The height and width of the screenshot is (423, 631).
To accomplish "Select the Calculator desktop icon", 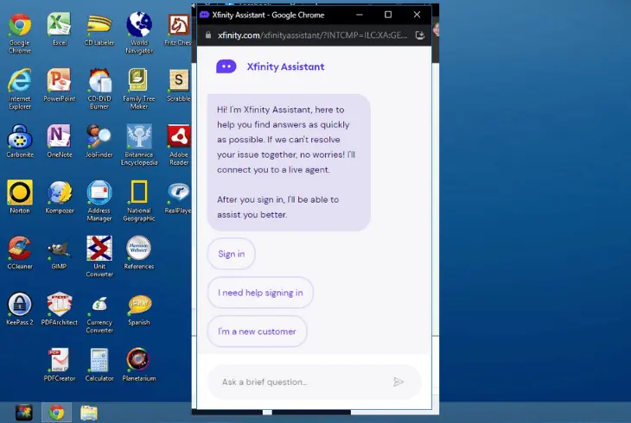I will (99, 364).
